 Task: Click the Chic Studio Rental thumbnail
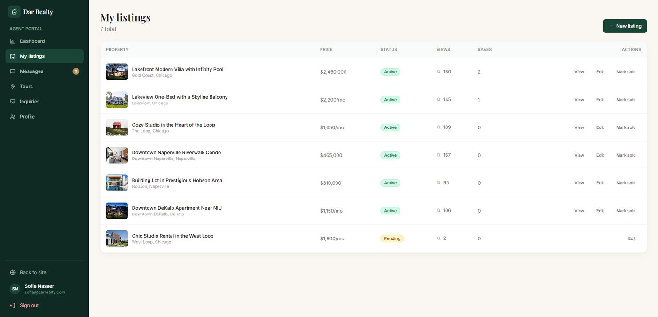[x=117, y=238]
